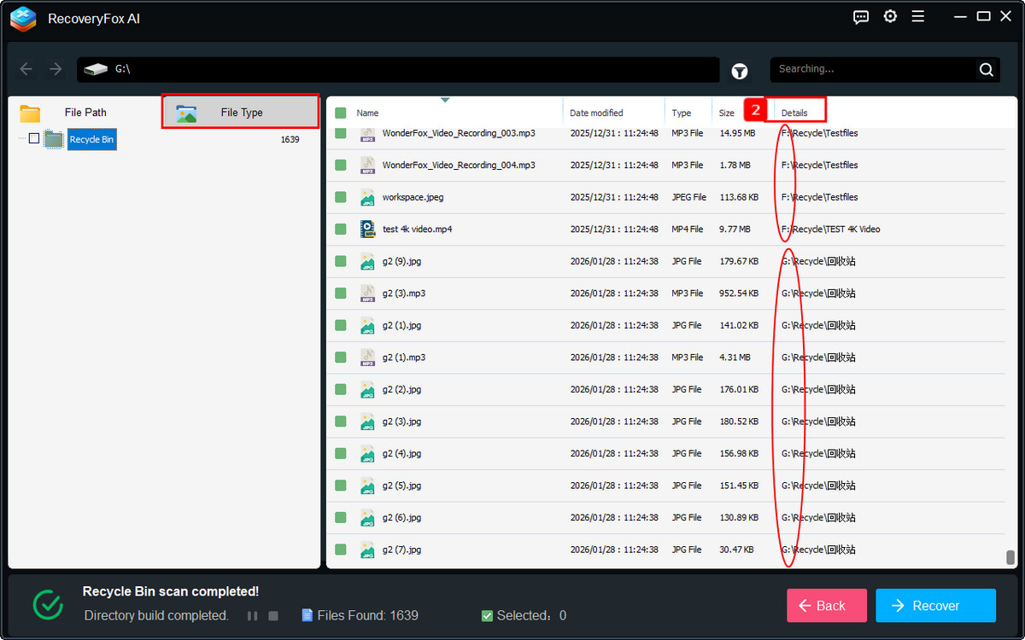Sort by the Date modified column
The height and width of the screenshot is (640, 1025).
tap(596, 113)
